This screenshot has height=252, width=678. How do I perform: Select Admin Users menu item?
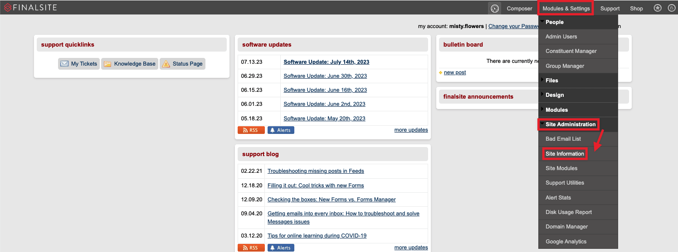[578, 37]
